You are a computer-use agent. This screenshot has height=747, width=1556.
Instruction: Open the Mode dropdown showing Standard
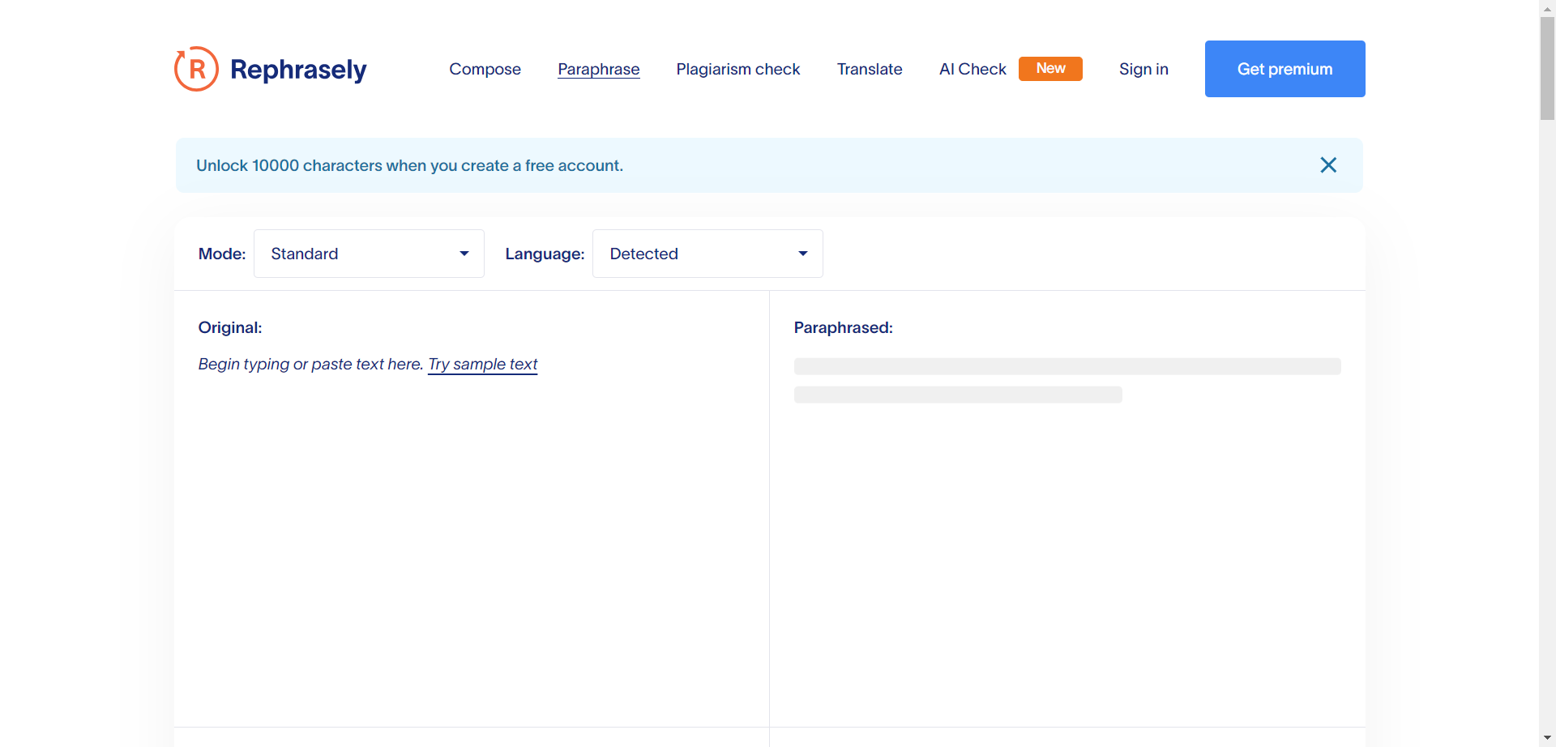click(x=368, y=254)
